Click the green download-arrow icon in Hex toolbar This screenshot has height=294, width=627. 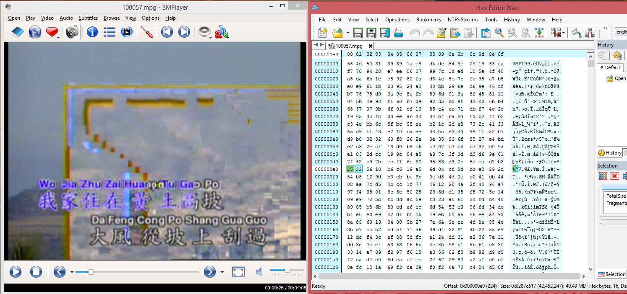pyautogui.click(x=540, y=32)
